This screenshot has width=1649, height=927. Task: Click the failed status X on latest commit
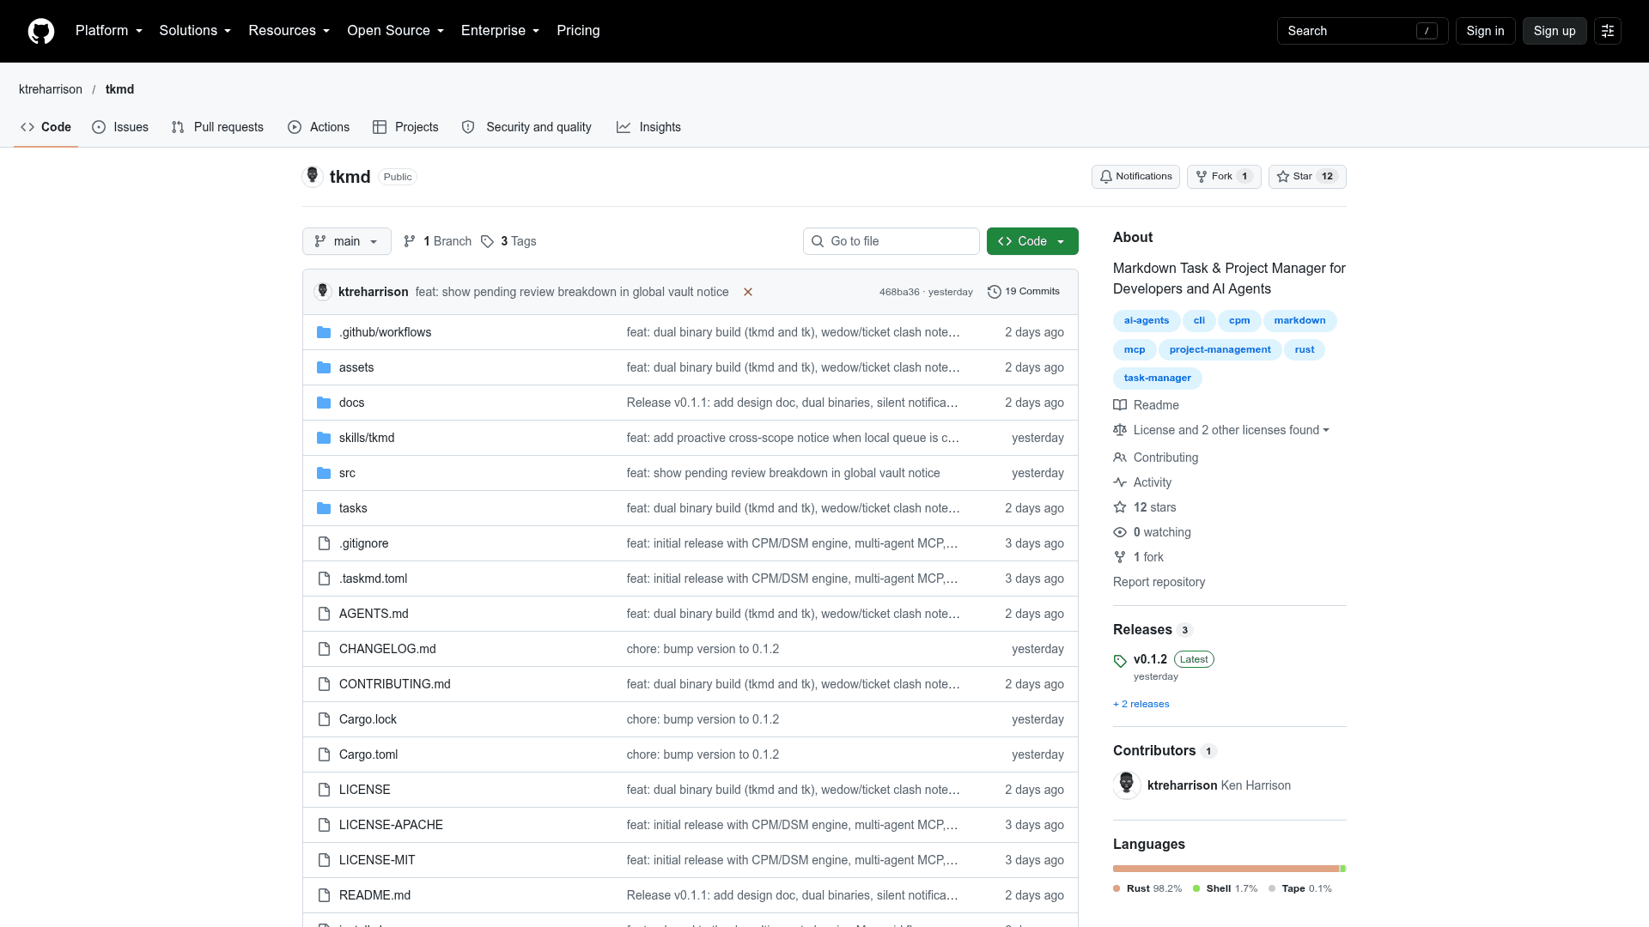(748, 292)
